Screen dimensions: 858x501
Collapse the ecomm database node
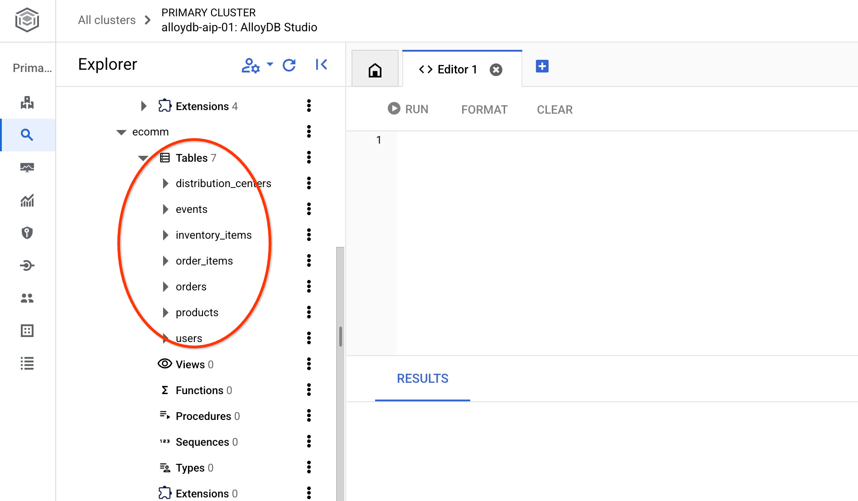pyautogui.click(x=121, y=132)
